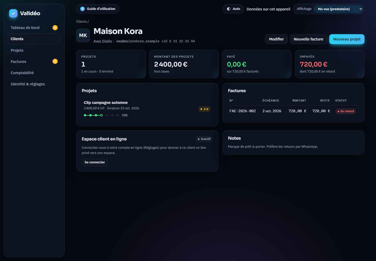Click the Projets count card showing 1
This screenshot has height=261, width=376.
coord(111,64)
